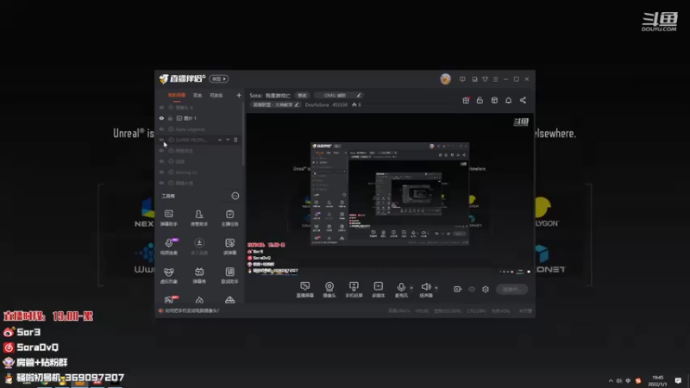Click the speaker icon below preview
This screenshot has width=690, height=388.
tap(425, 287)
